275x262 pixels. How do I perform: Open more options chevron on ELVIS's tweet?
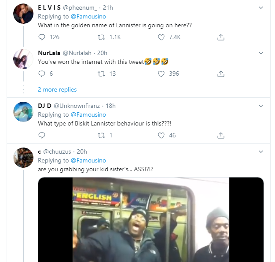(260, 7)
